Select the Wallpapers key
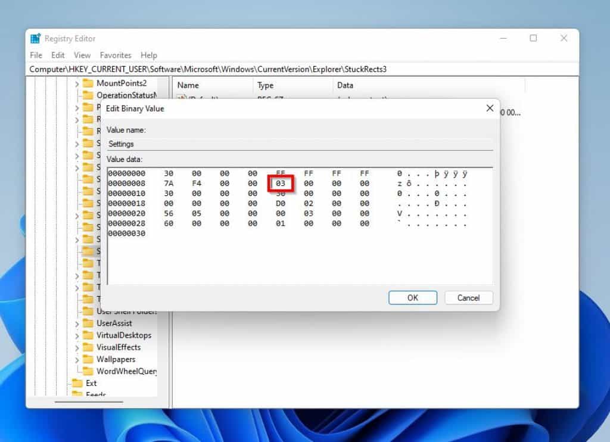The height and width of the screenshot is (442, 610). coord(116,360)
